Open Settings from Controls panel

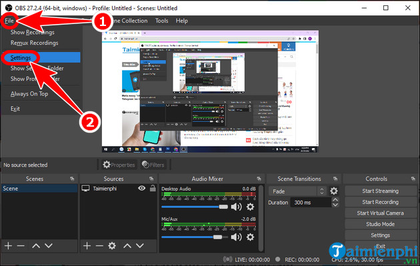pyautogui.click(x=381, y=235)
